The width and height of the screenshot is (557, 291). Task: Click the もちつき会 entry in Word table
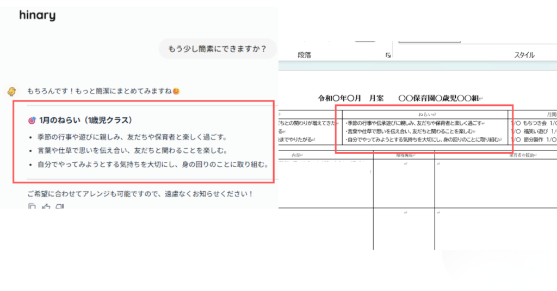point(534,123)
